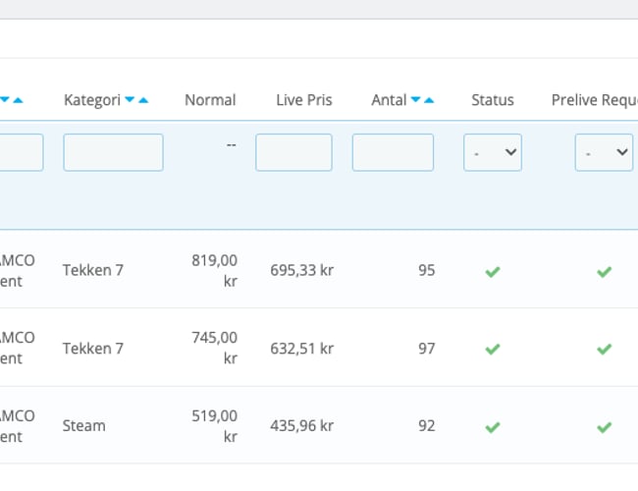
Task: Select the Steam category cell
Action: click(x=83, y=426)
